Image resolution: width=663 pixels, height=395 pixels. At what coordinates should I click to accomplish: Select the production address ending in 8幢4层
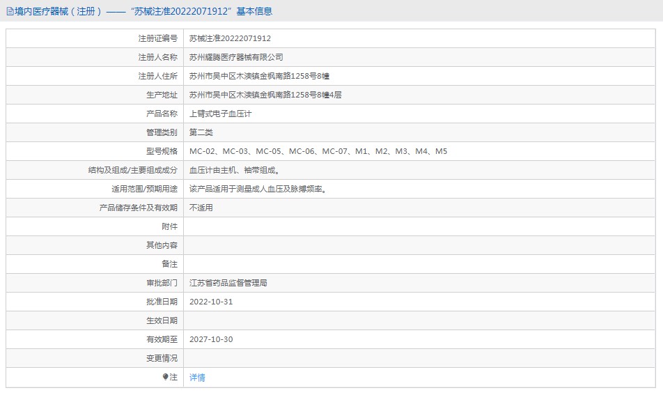265,95
